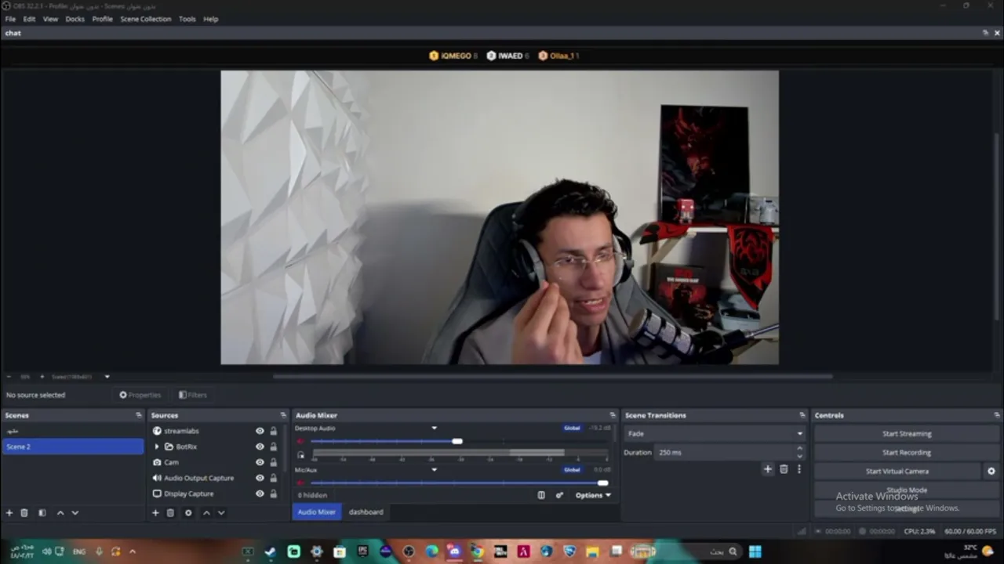The width and height of the screenshot is (1004, 564).
Task: Open advanced audio properties gears icon
Action: coord(559,495)
